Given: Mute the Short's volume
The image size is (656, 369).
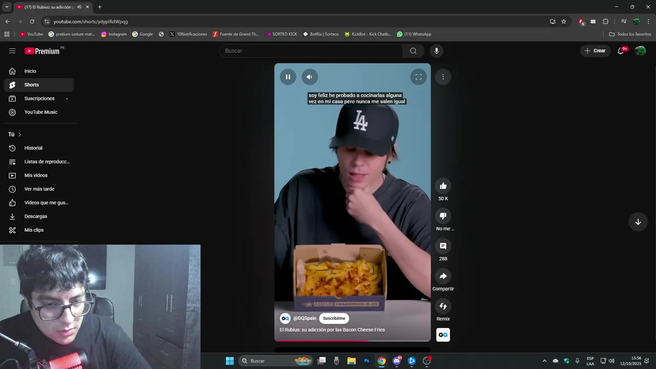Looking at the screenshot, I should (x=310, y=77).
